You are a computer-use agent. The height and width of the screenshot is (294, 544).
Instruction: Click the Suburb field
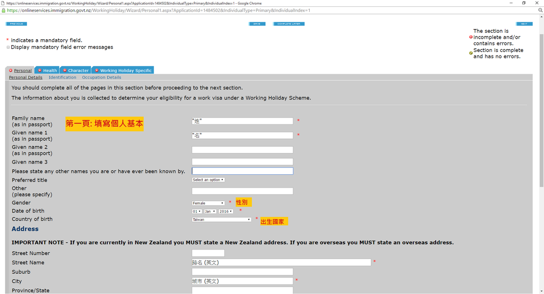click(x=242, y=272)
